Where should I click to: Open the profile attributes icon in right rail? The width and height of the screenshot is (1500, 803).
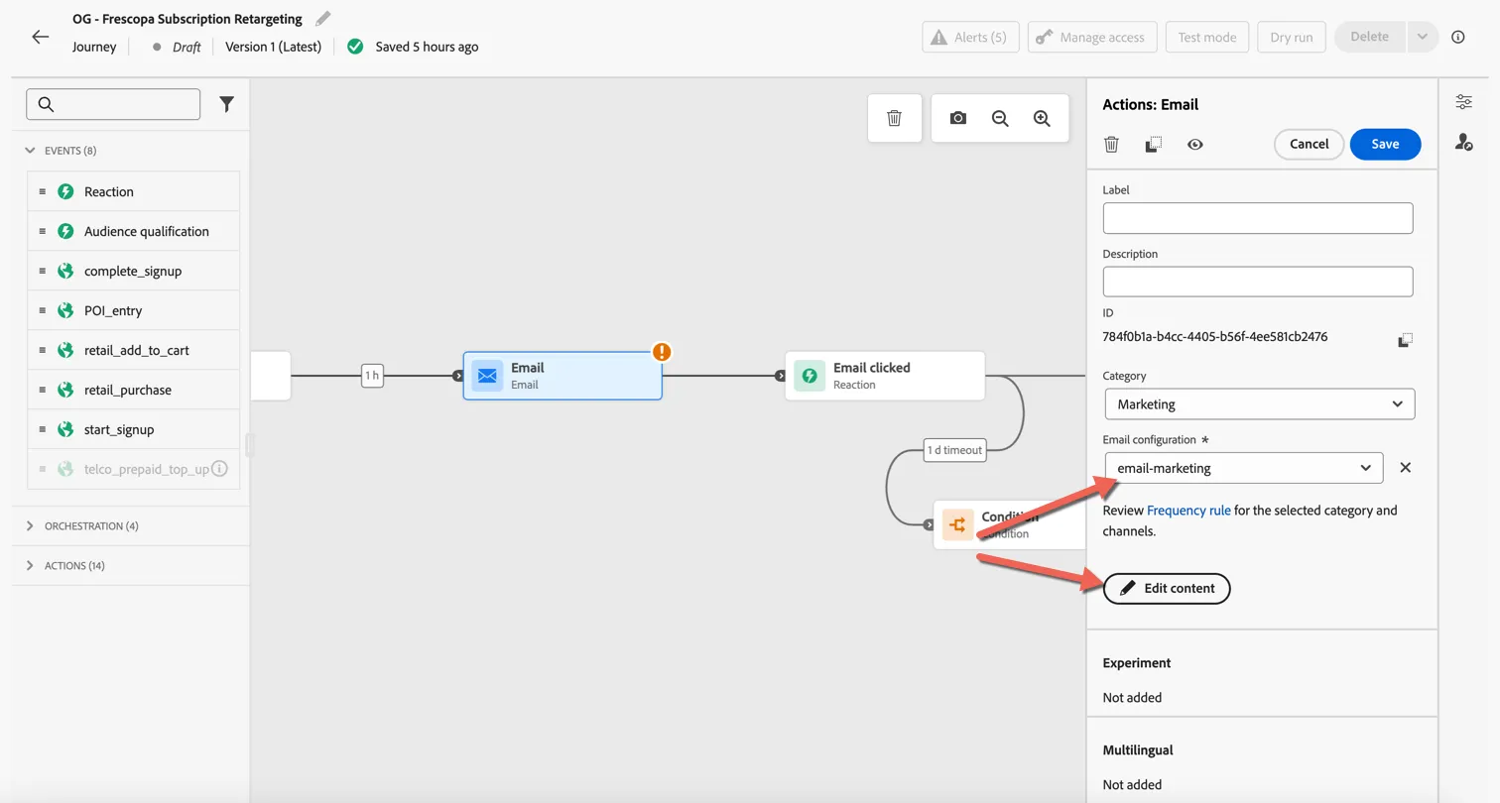[x=1463, y=143]
